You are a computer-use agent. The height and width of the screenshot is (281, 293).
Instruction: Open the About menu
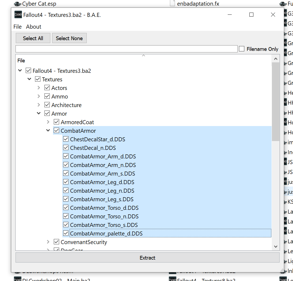coord(33,27)
